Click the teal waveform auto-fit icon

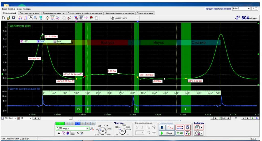tap(41, 18)
